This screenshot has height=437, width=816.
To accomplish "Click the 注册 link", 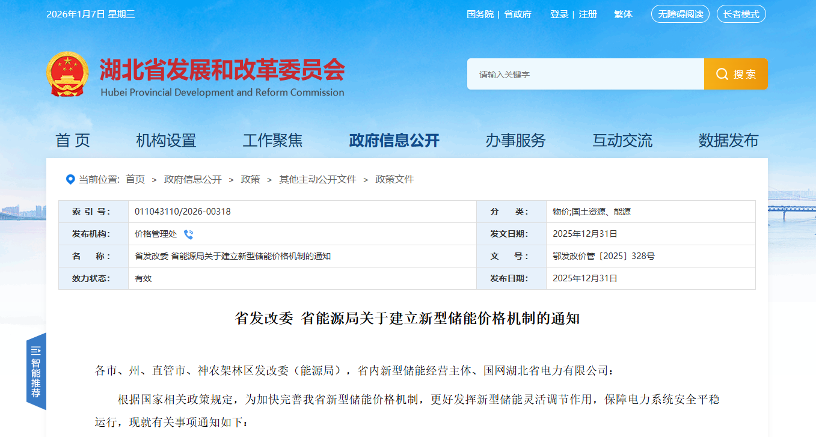I will [x=587, y=14].
